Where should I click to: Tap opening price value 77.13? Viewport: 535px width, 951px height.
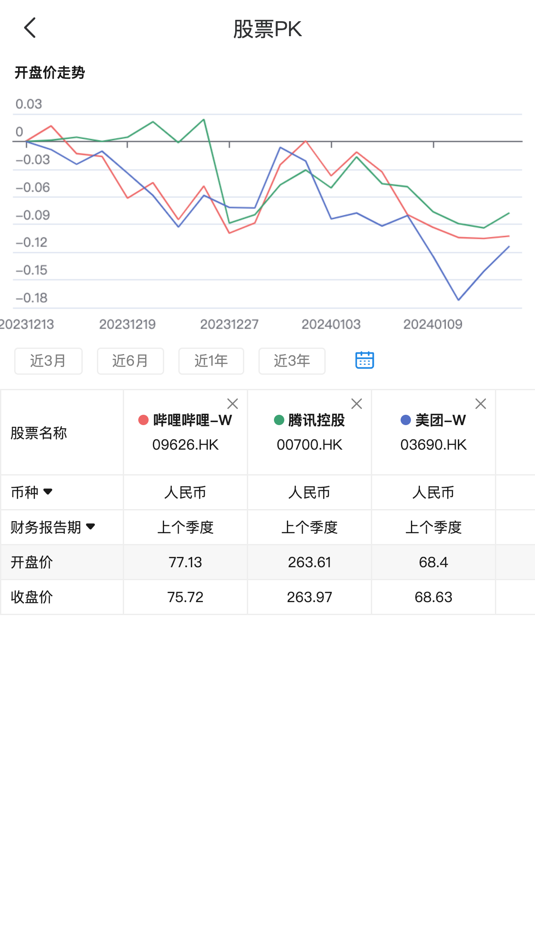point(186,562)
